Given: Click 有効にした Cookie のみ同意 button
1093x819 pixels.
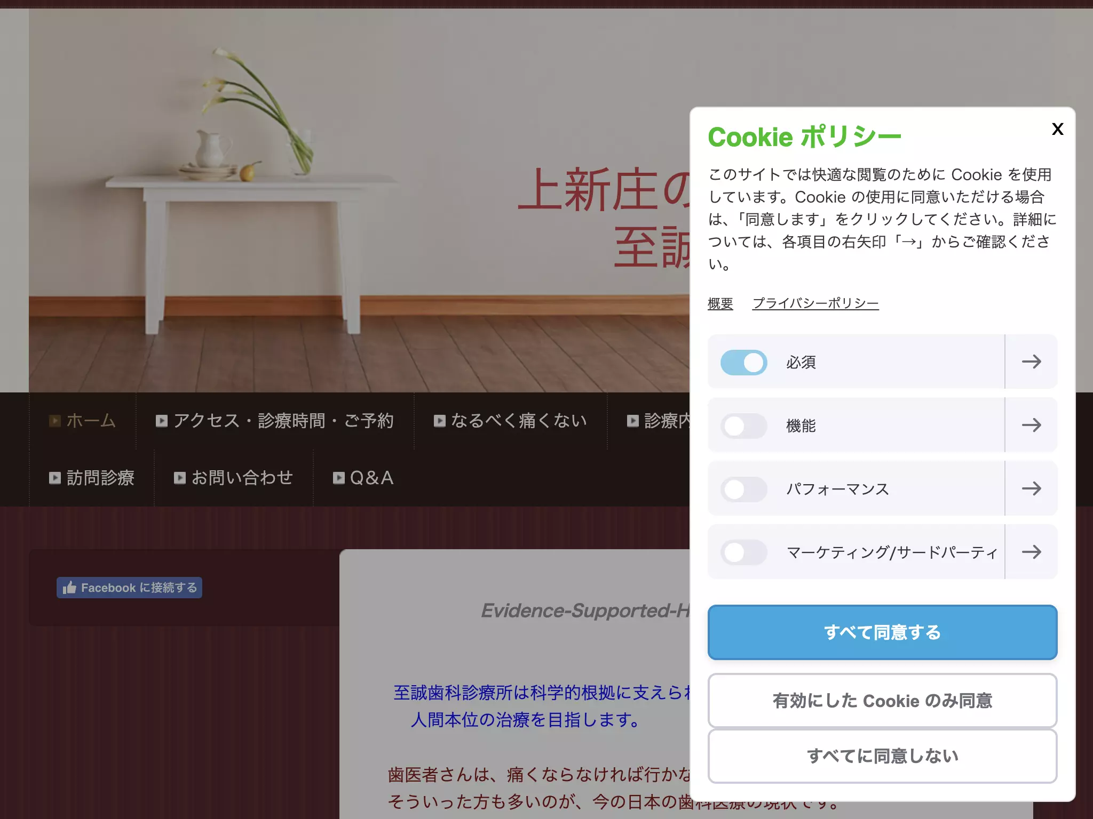Looking at the screenshot, I should point(882,701).
